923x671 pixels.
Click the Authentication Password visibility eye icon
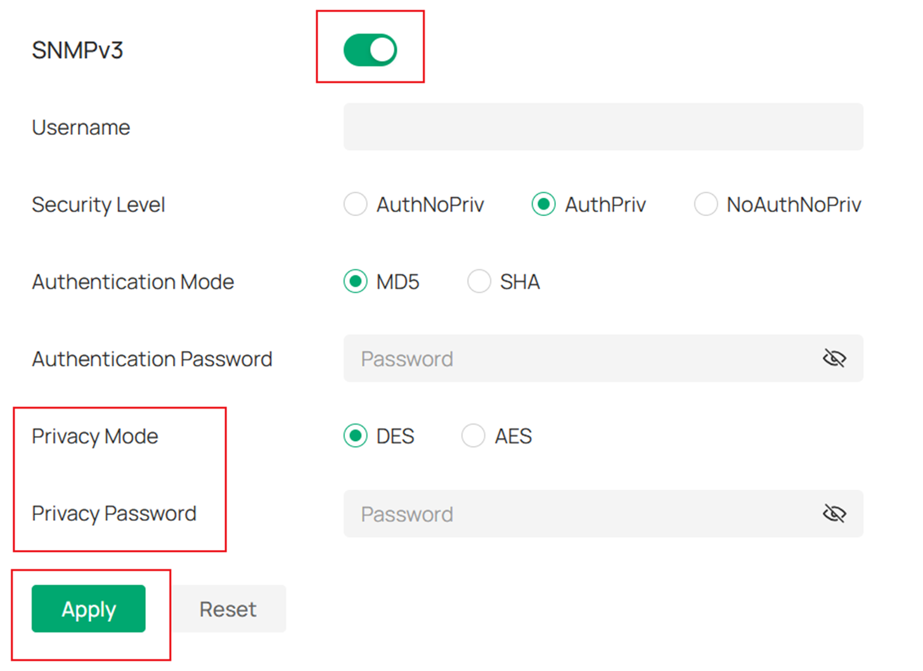(834, 358)
